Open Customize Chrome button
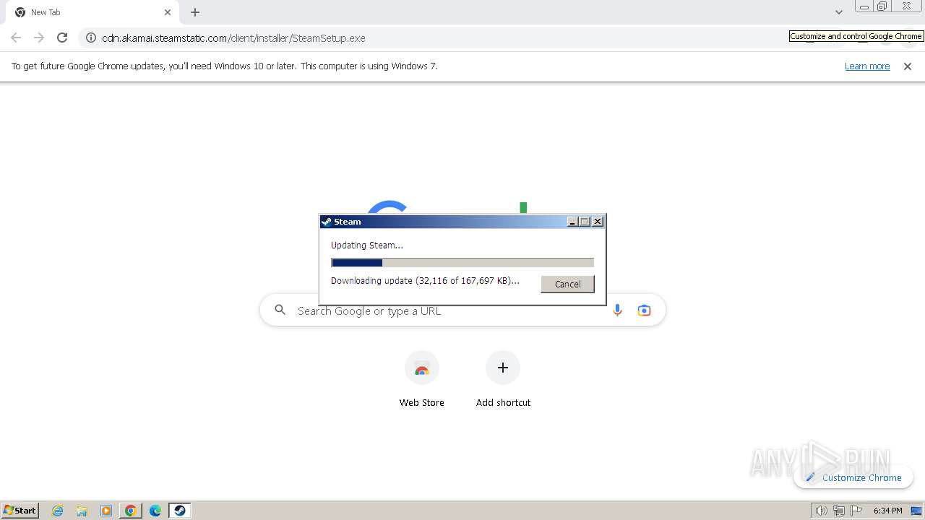The height and width of the screenshot is (520, 925). 853,477
